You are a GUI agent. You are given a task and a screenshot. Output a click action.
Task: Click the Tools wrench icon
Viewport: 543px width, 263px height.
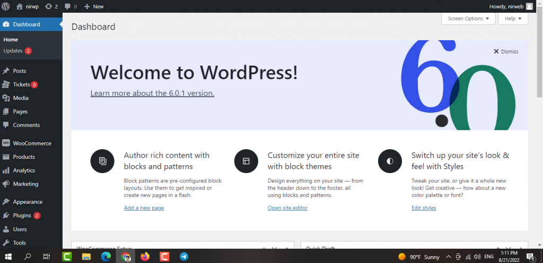pos(6,242)
